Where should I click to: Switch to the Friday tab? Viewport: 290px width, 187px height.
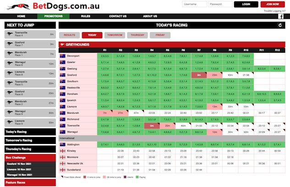[x=160, y=35]
